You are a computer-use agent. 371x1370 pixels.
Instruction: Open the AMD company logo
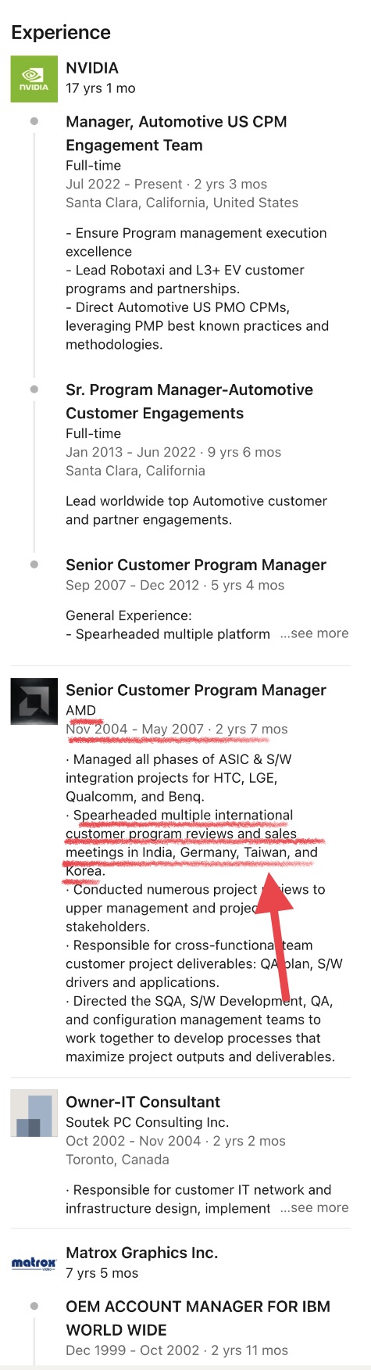pos(34,701)
